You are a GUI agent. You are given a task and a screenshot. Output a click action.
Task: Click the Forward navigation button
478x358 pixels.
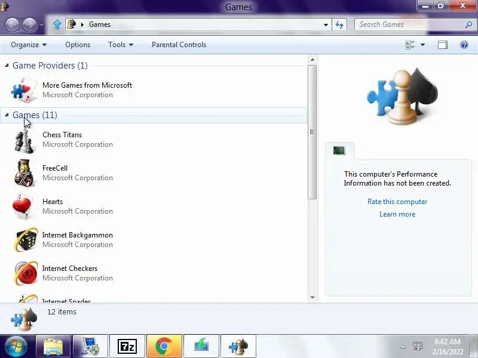point(30,24)
